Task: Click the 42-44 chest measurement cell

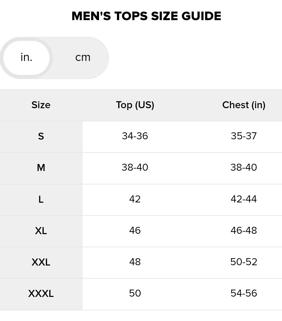Action: click(x=244, y=199)
